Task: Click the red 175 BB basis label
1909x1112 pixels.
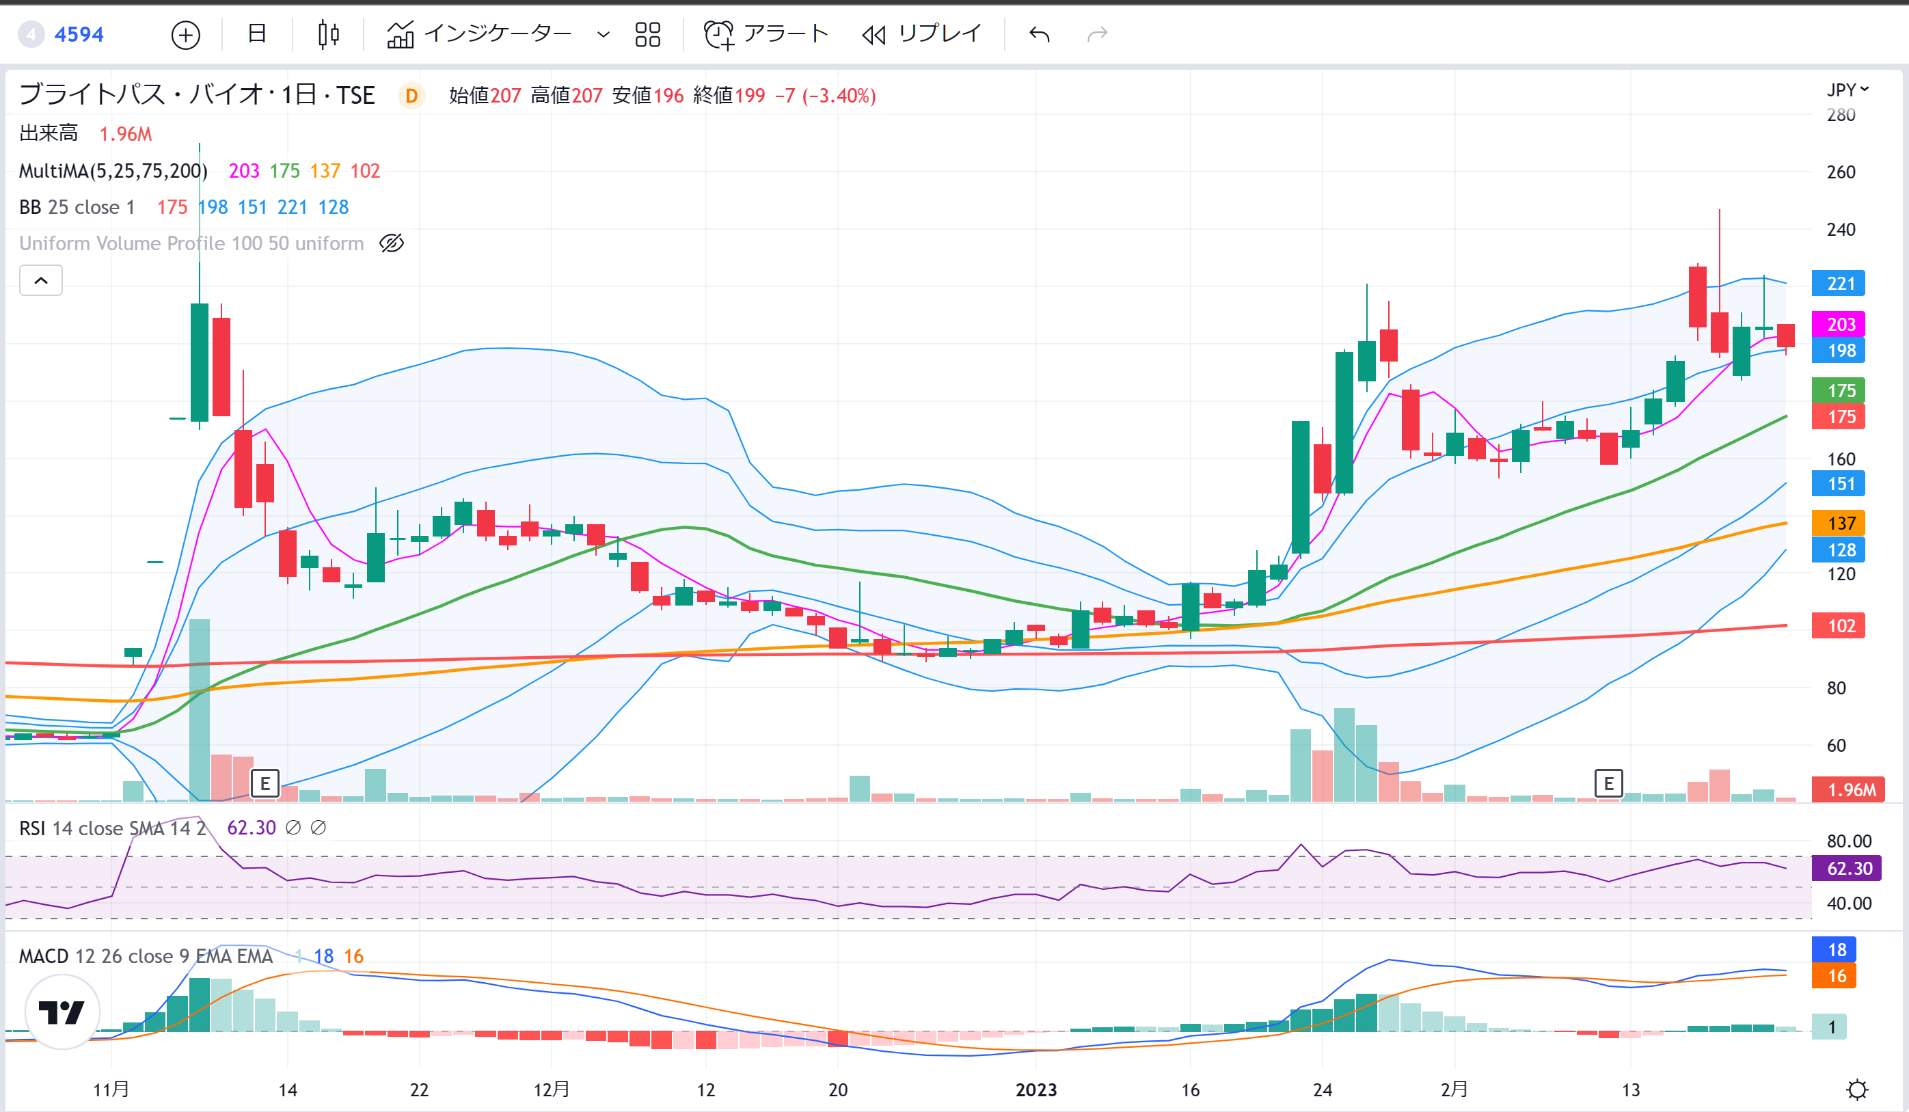Action: click(1839, 417)
